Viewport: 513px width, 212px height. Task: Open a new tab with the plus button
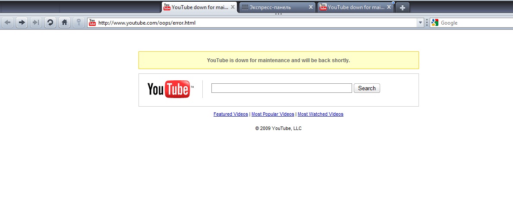(403, 7)
